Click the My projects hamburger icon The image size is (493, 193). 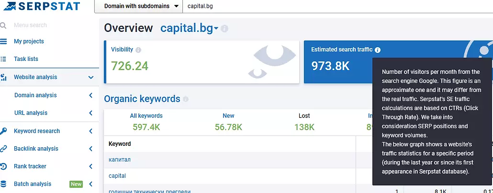point(3,41)
